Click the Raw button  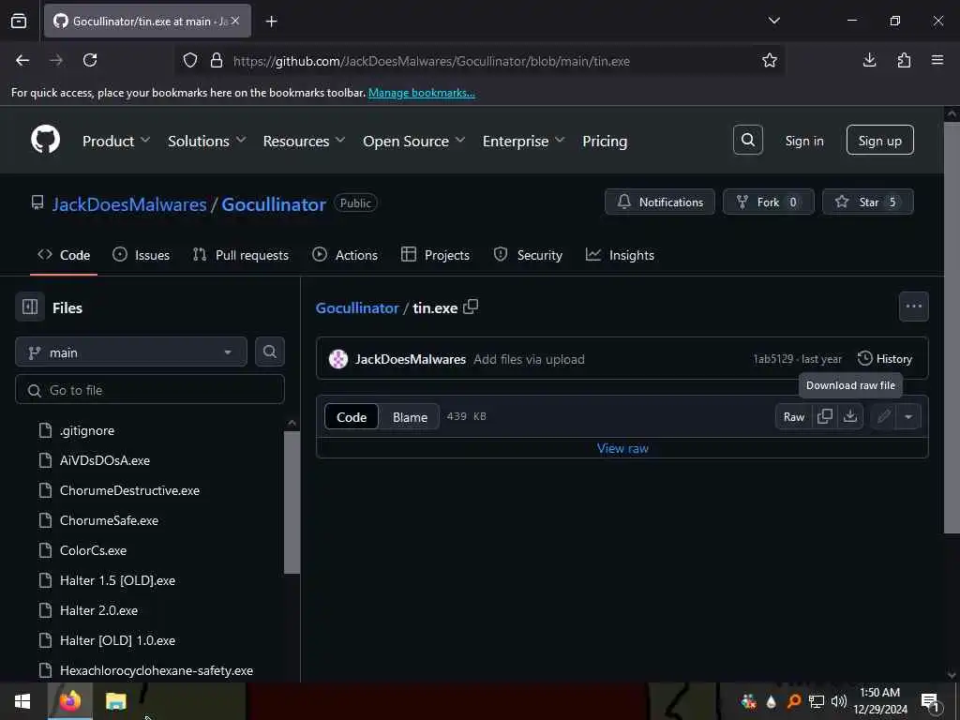[x=793, y=417]
